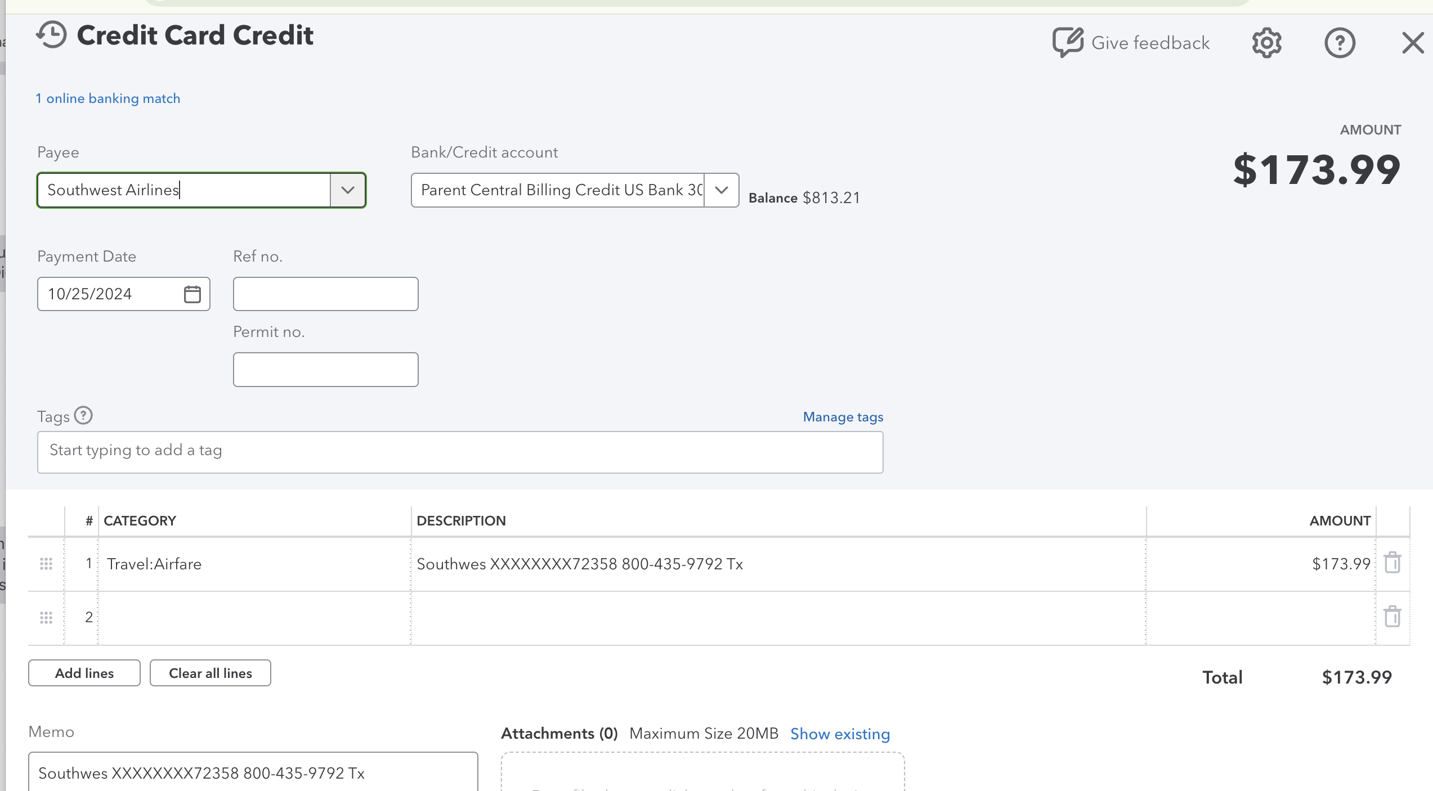This screenshot has height=791, width=1433.
Task: Expand the Bank/Credit account dropdown
Action: coord(721,190)
